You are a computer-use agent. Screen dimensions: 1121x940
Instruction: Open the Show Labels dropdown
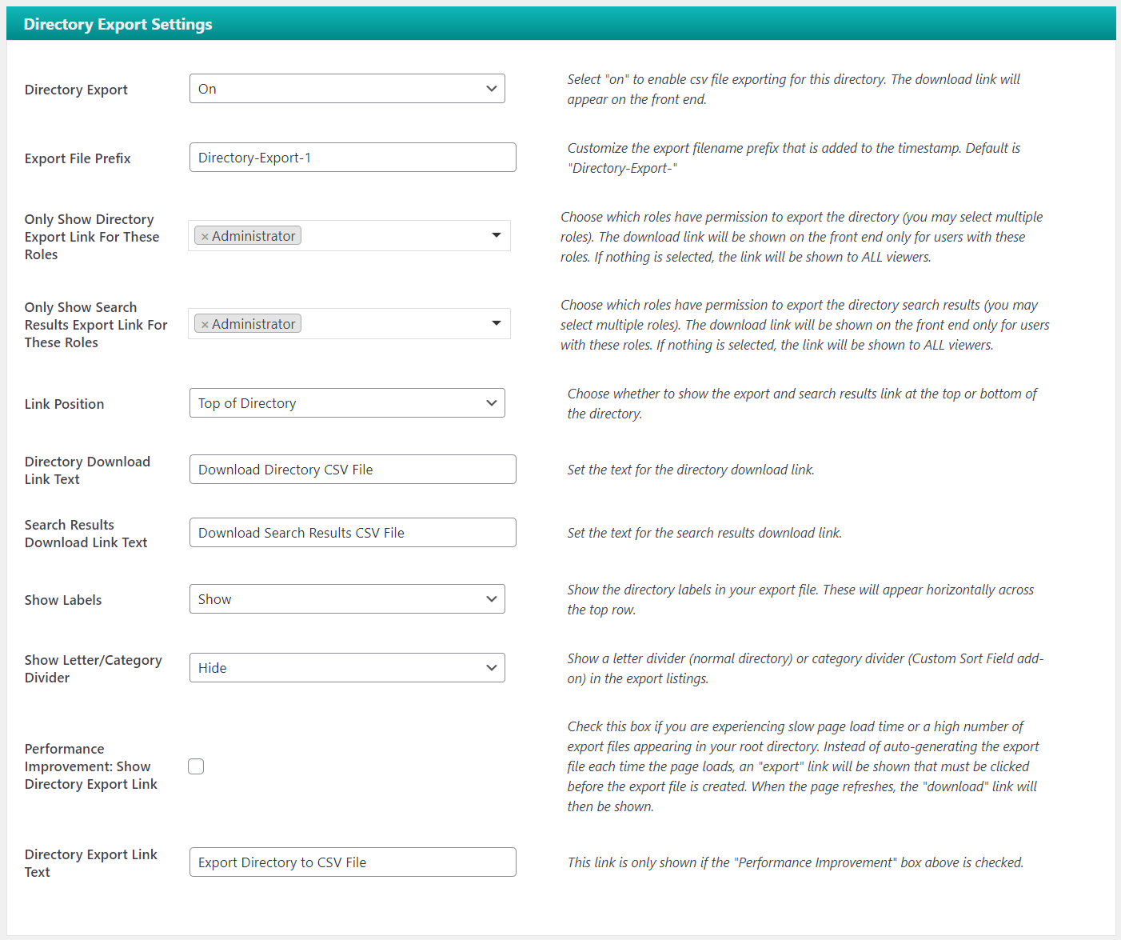(347, 599)
